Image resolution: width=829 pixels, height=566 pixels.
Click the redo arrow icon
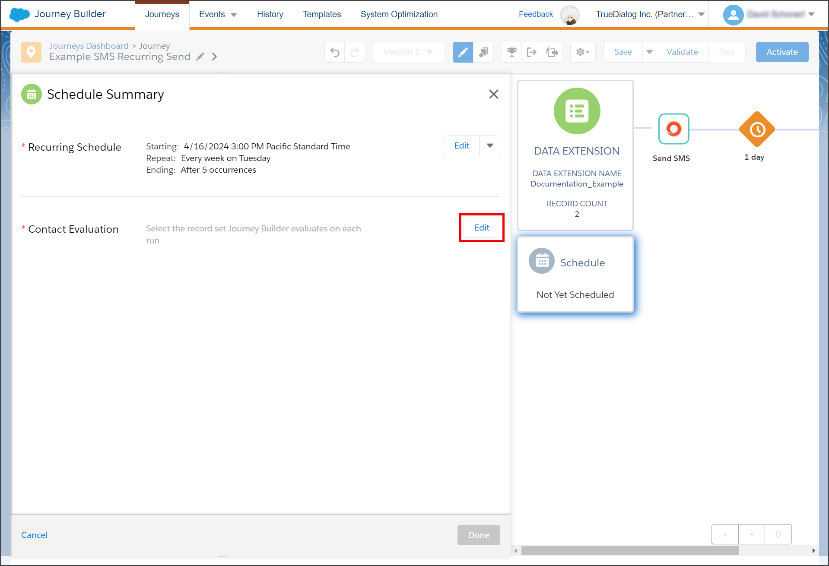click(355, 52)
